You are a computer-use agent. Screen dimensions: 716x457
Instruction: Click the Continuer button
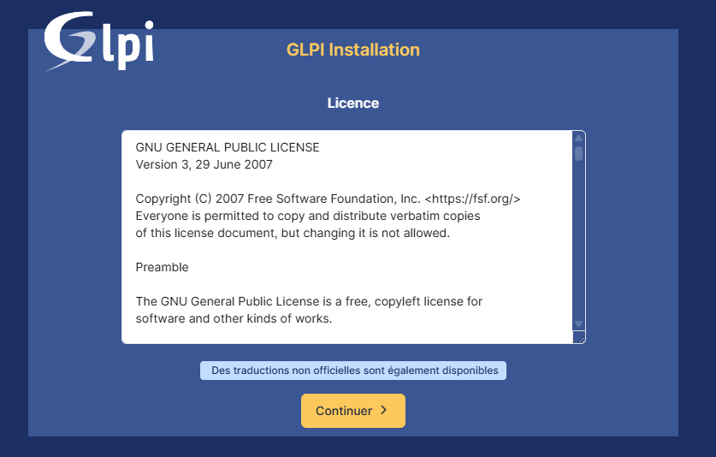point(353,411)
